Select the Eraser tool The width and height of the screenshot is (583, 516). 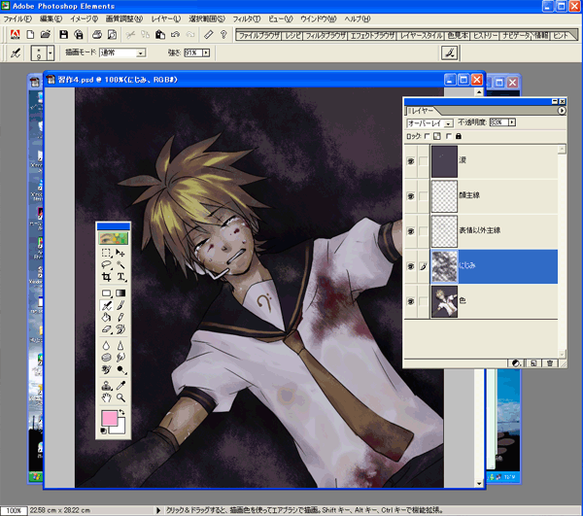tap(106, 330)
